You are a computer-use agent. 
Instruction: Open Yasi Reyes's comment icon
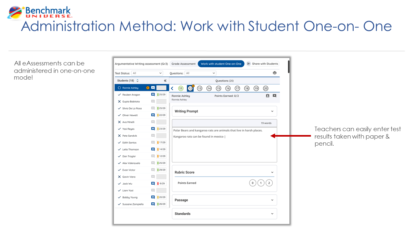153,129
